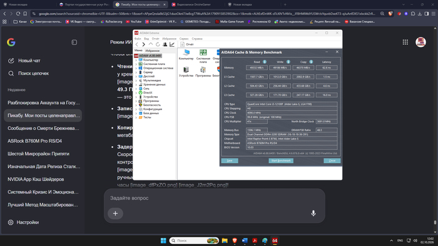Image resolution: width=438 pixels, height=246 pixels.
Task: Click the plus attach button in prompt box
Action: click(115, 214)
